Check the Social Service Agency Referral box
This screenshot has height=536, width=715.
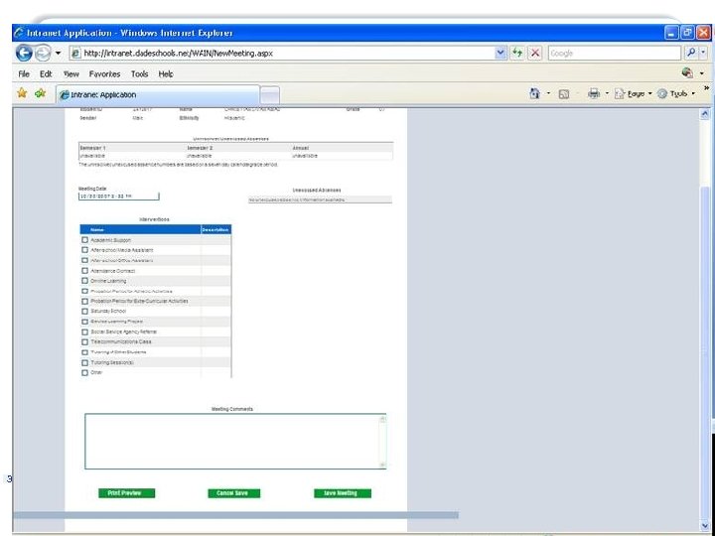(x=84, y=332)
